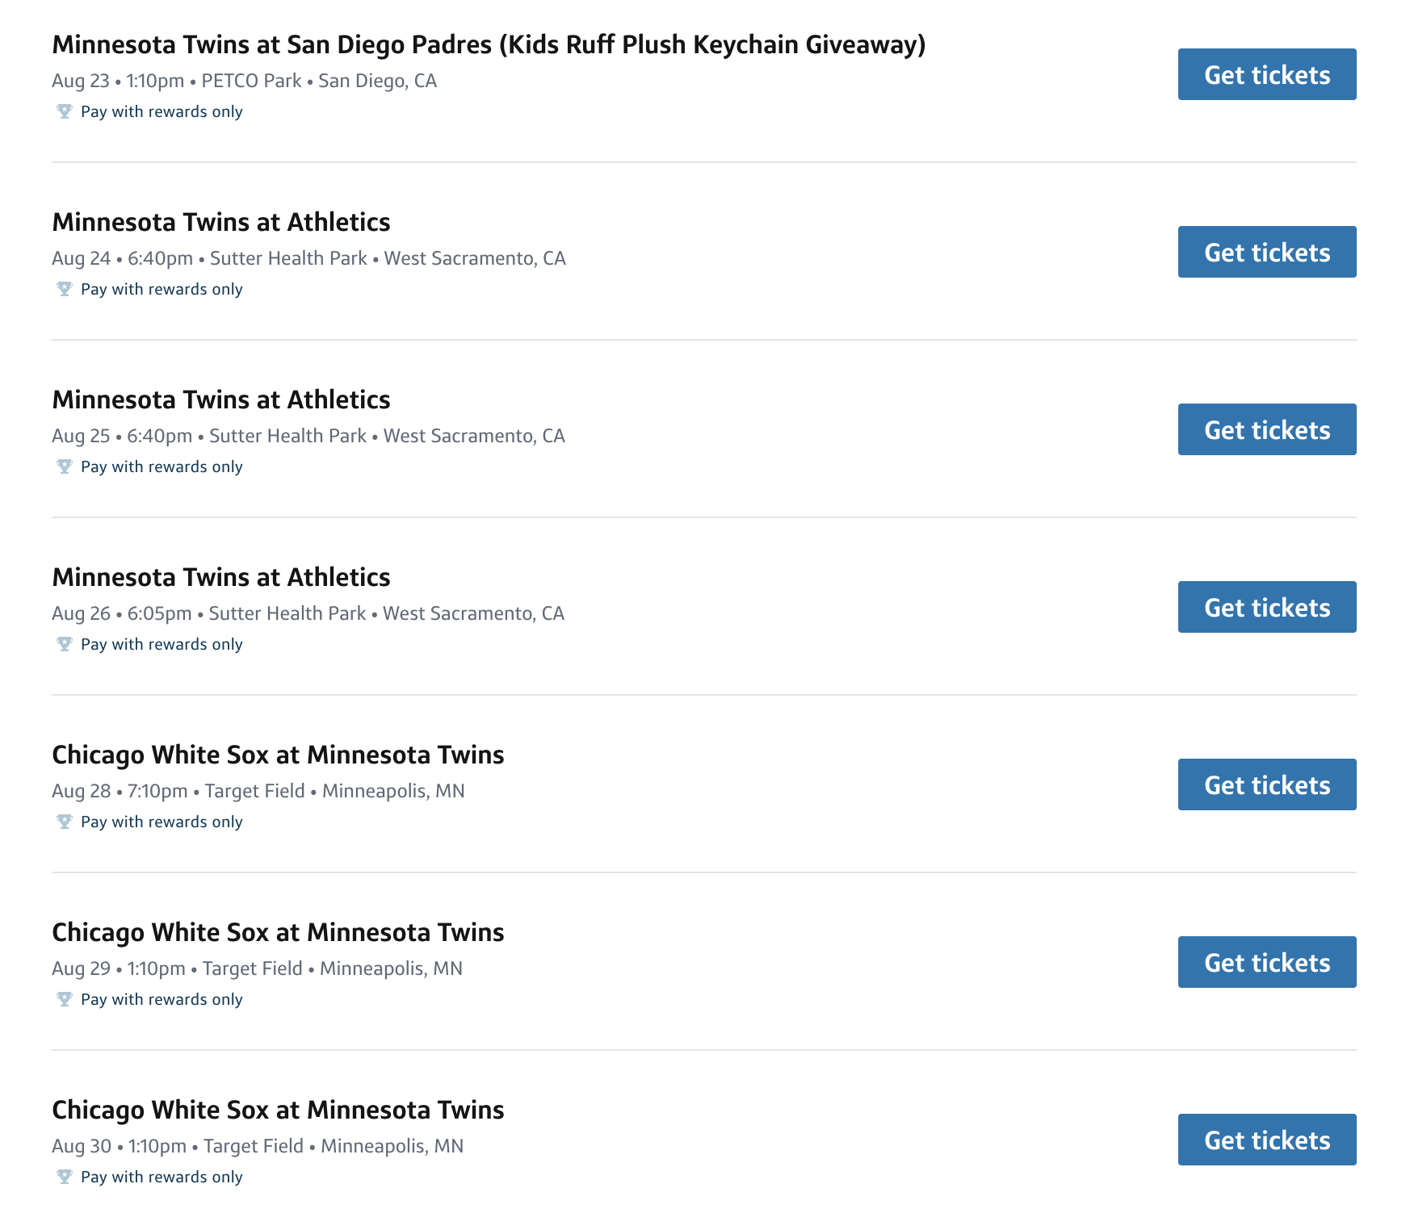The width and height of the screenshot is (1410, 1209).
Task: Click the trophy icon under the Aug 28 game
Action: click(x=65, y=822)
